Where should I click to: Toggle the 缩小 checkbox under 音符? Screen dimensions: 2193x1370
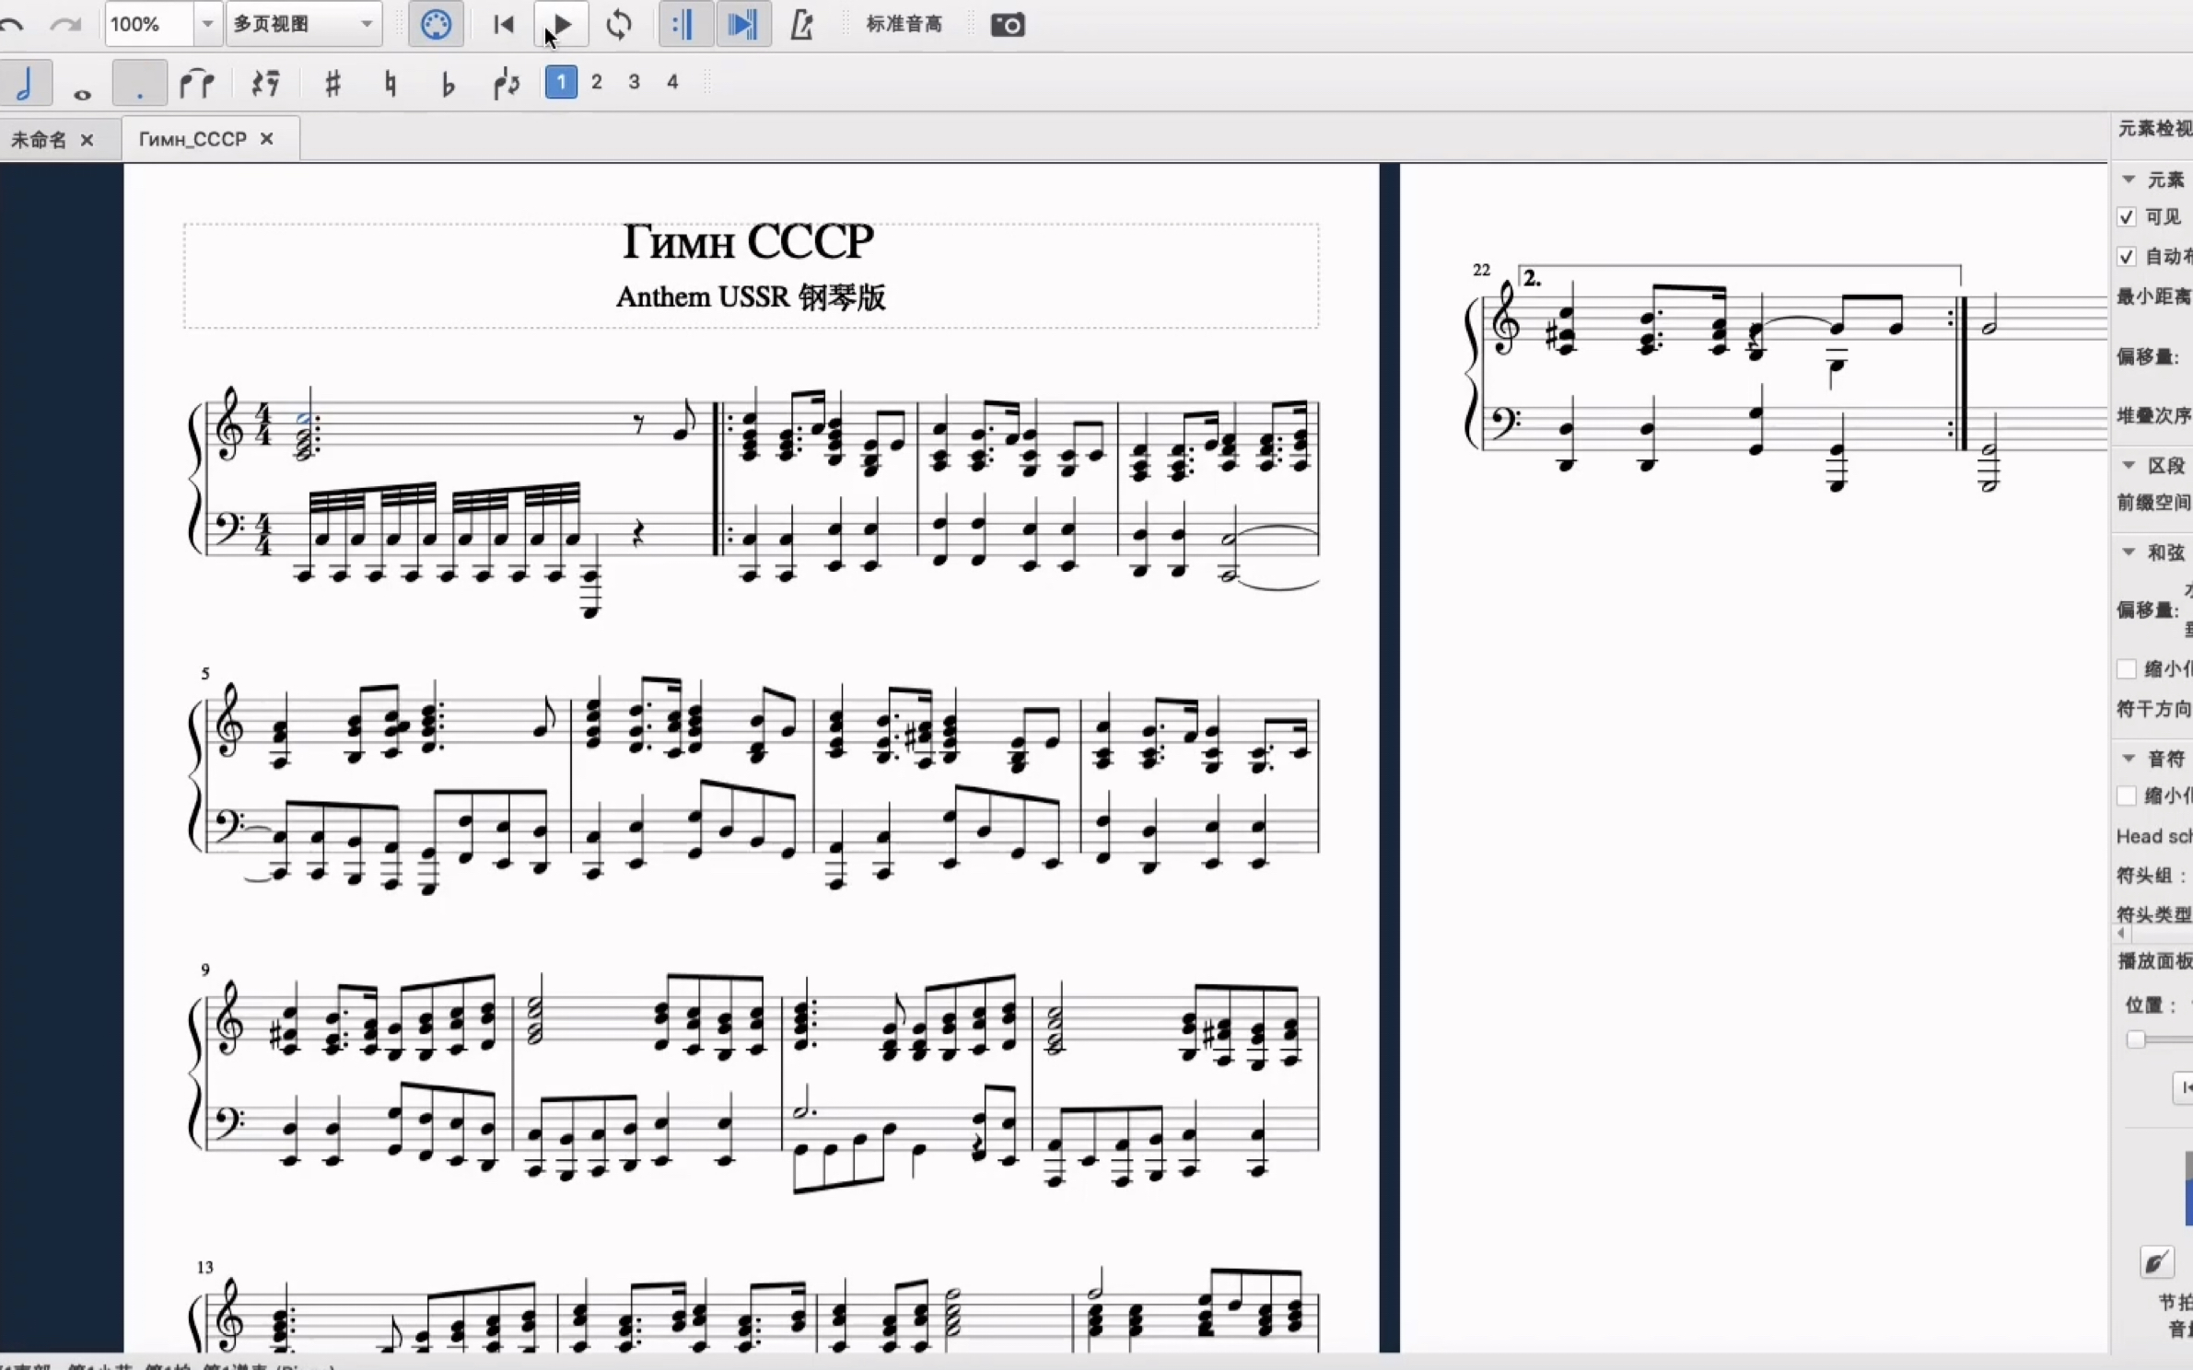coord(2127,795)
